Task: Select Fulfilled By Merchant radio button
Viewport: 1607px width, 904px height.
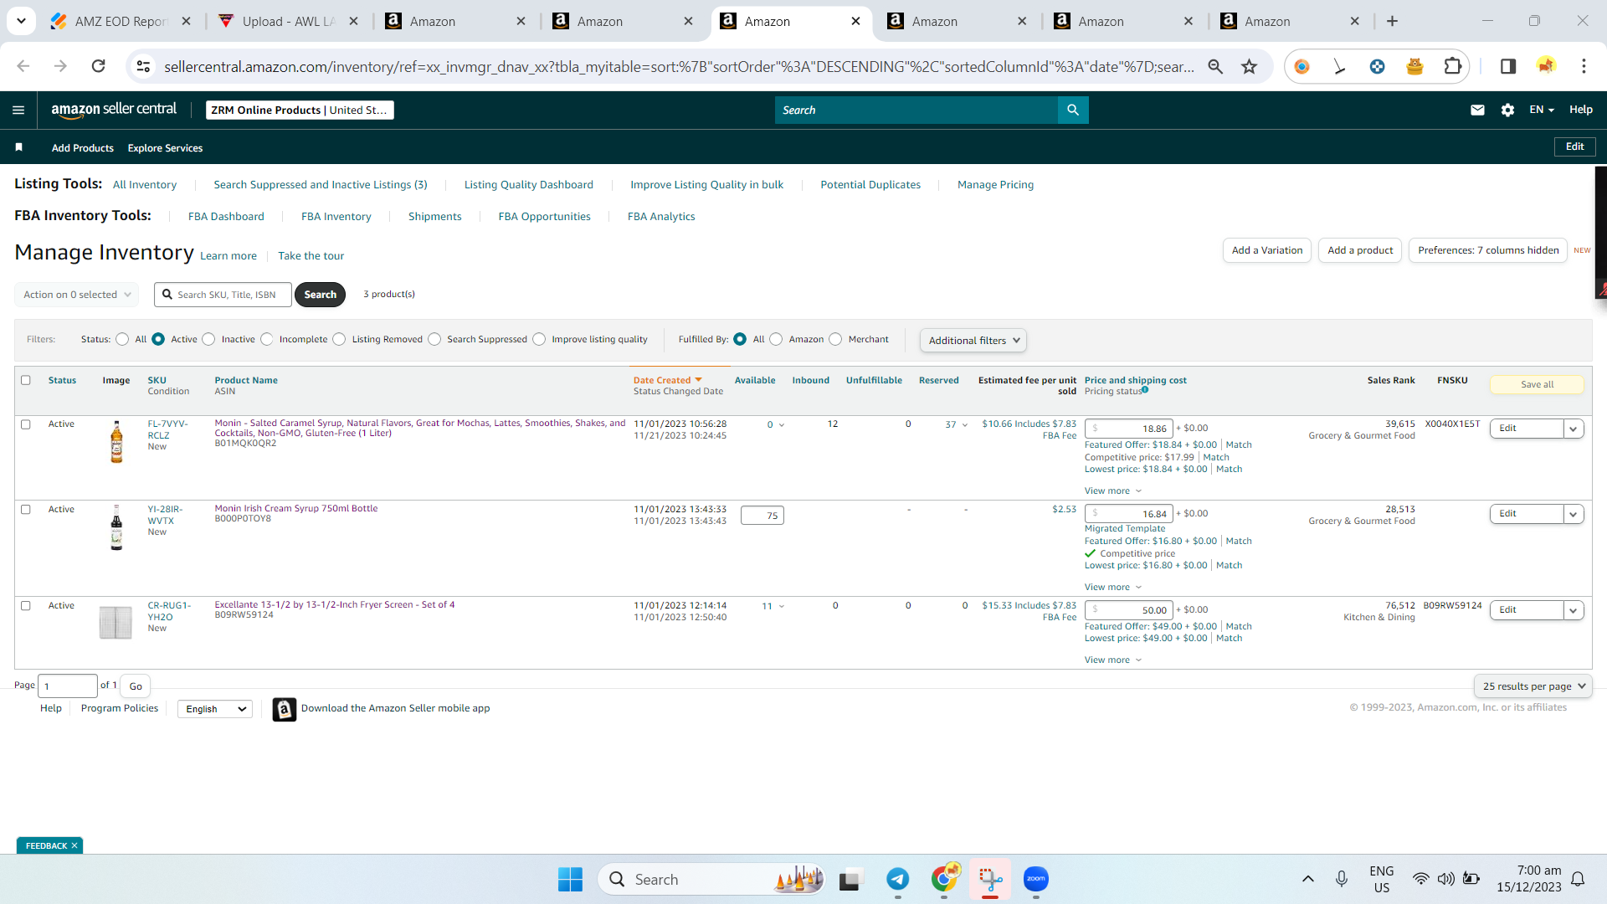Action: pyautogui.click(x=835, y=339)
